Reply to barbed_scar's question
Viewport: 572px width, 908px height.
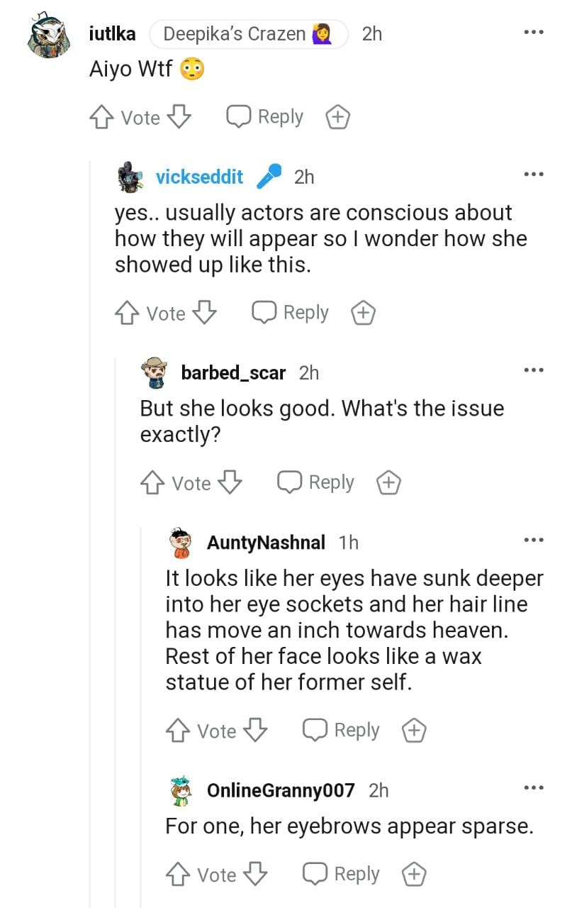coord(315,483)
